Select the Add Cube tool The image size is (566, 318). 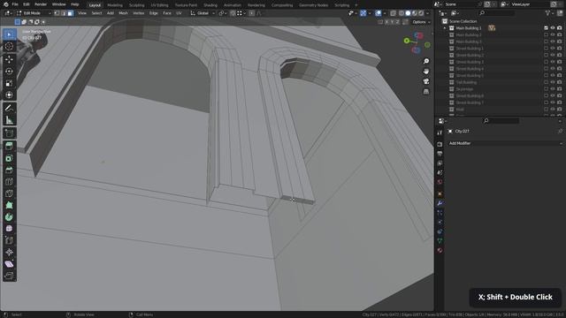10,133
